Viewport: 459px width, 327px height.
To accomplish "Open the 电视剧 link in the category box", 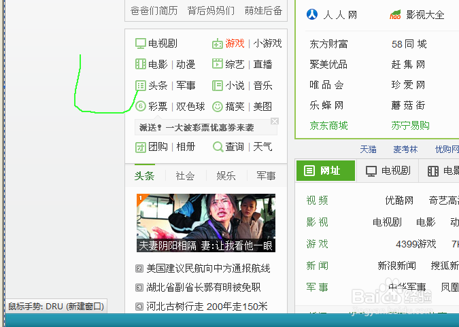I will click(x=163, y=44).
